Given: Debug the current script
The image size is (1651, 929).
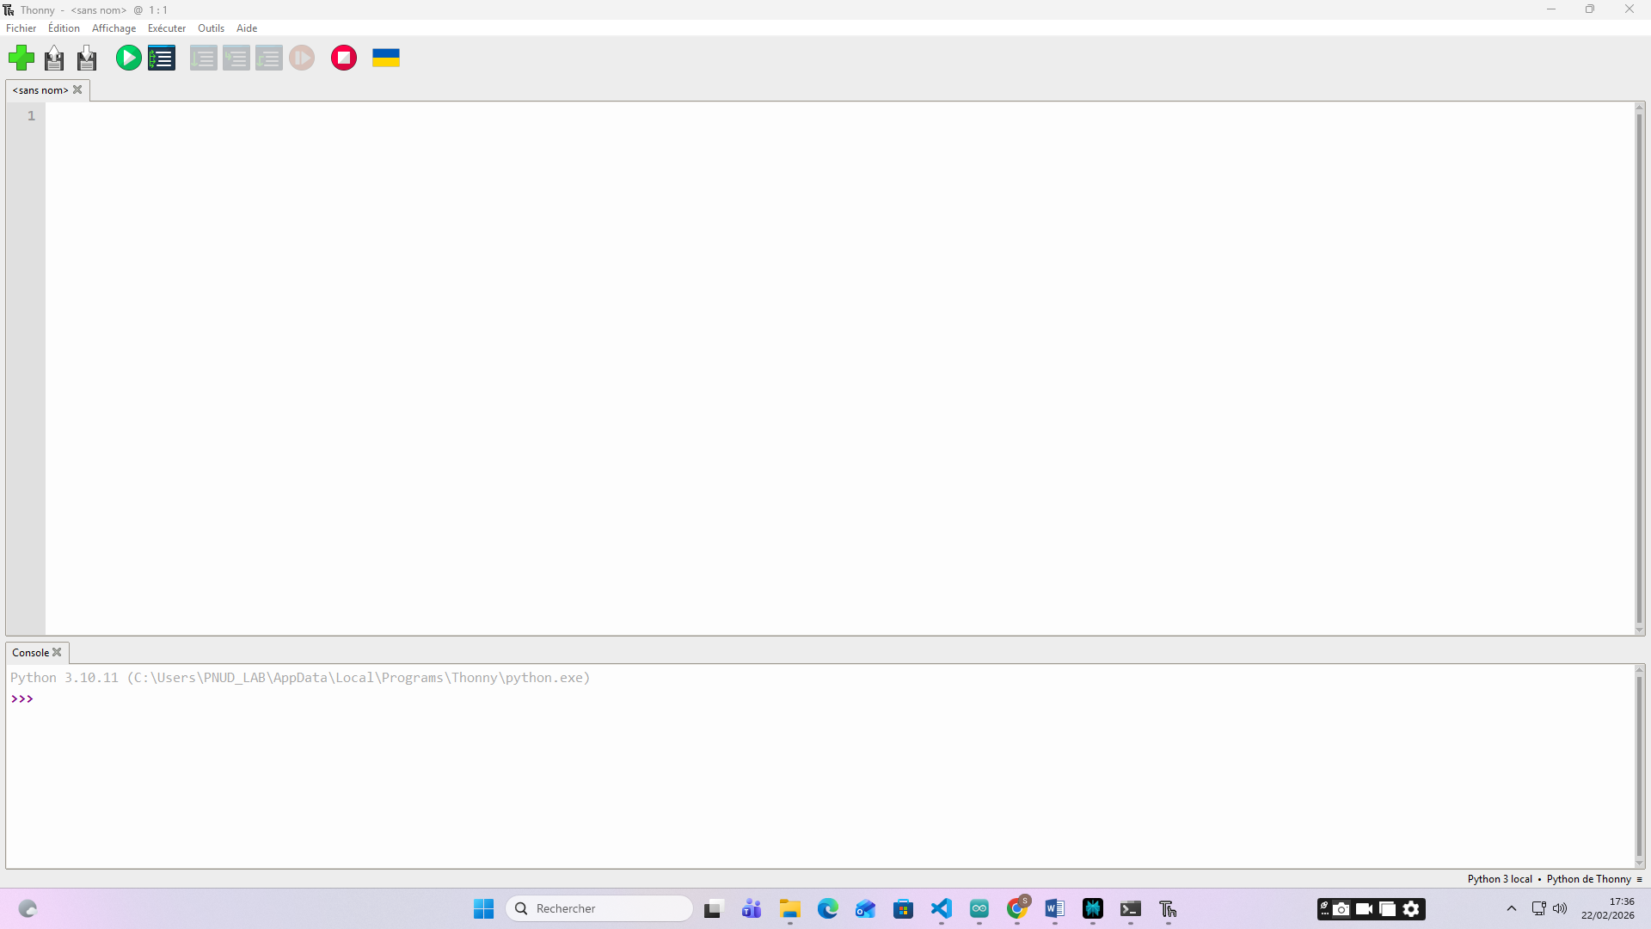Looking at the screenshot, I should tap(162, 58).
